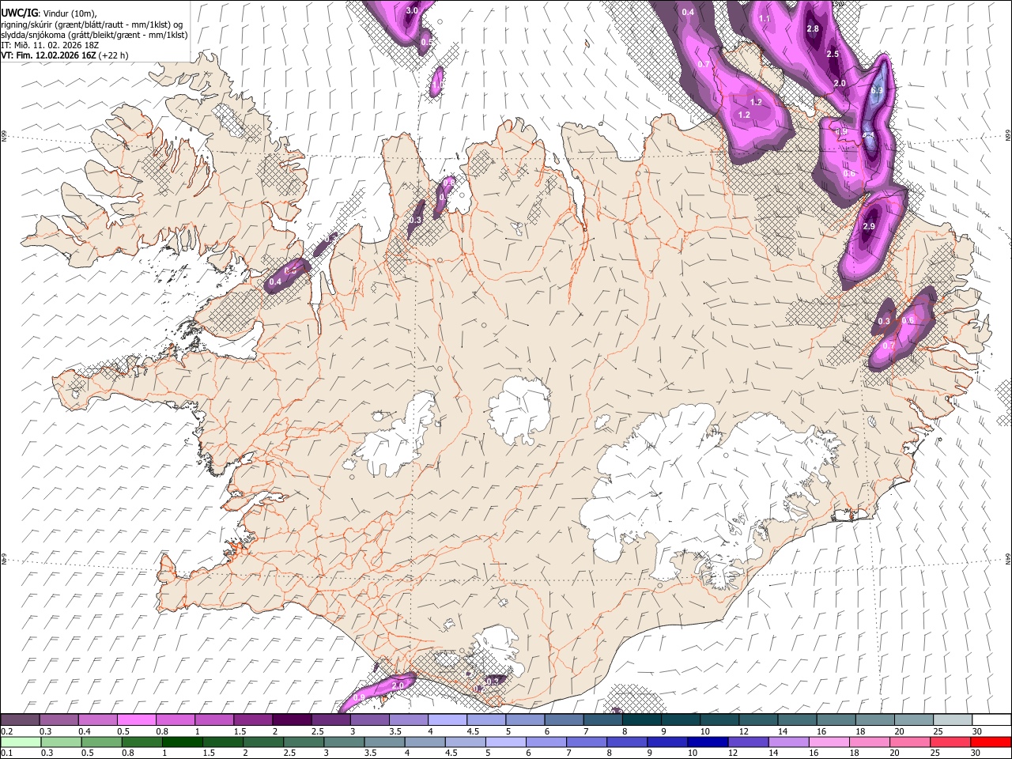This screenshot has width=1012, height=759.
Task: Click the 6.9 precipitation value label
Action: pos(876,91)
